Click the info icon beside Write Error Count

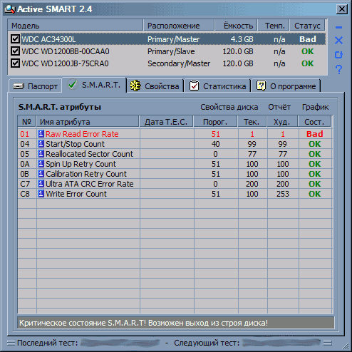[41, 194]
